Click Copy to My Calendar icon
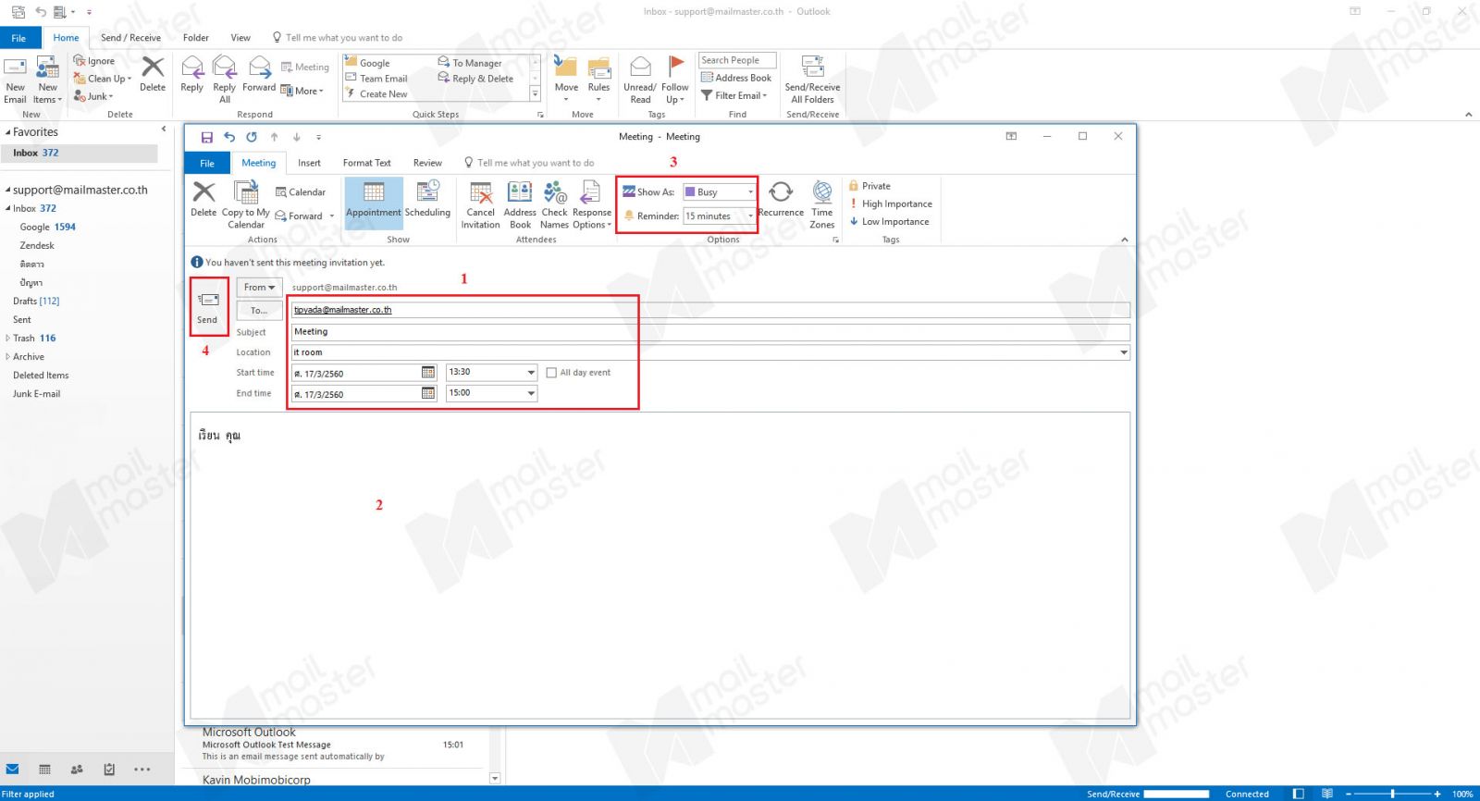Screen dimensions: 1480x801 tap(246, 204)
